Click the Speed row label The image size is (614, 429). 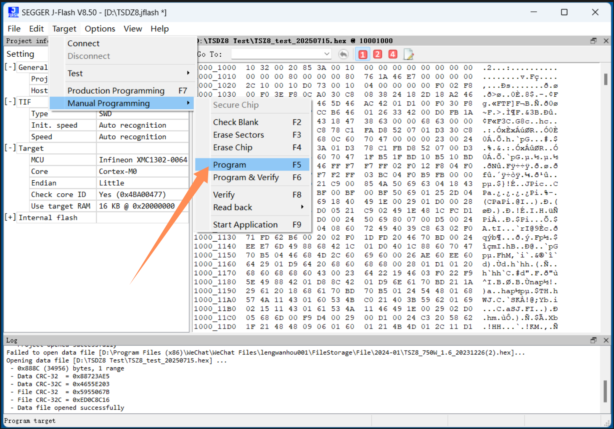coord(42,137)
